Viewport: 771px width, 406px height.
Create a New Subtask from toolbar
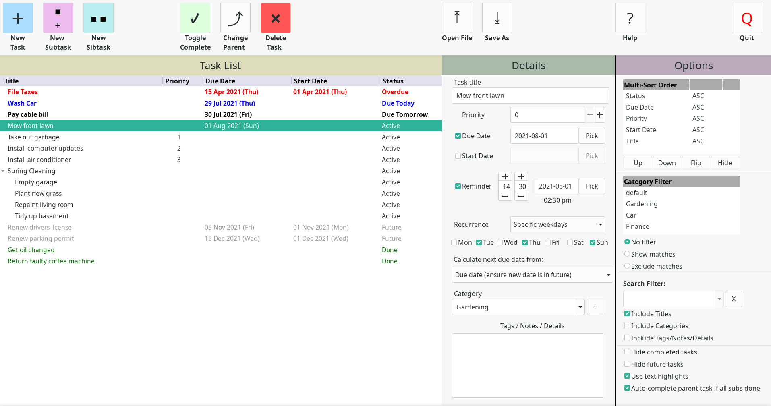click(58, 19)
